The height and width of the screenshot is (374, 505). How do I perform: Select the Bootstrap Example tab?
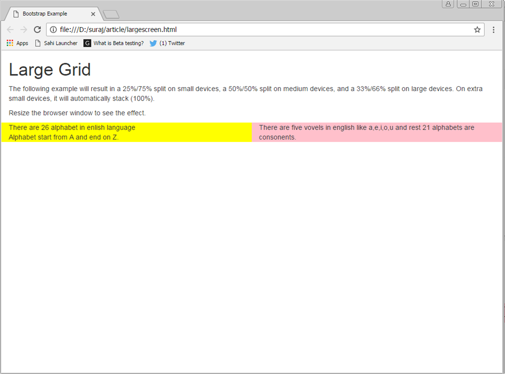click(x=53, y=14)
